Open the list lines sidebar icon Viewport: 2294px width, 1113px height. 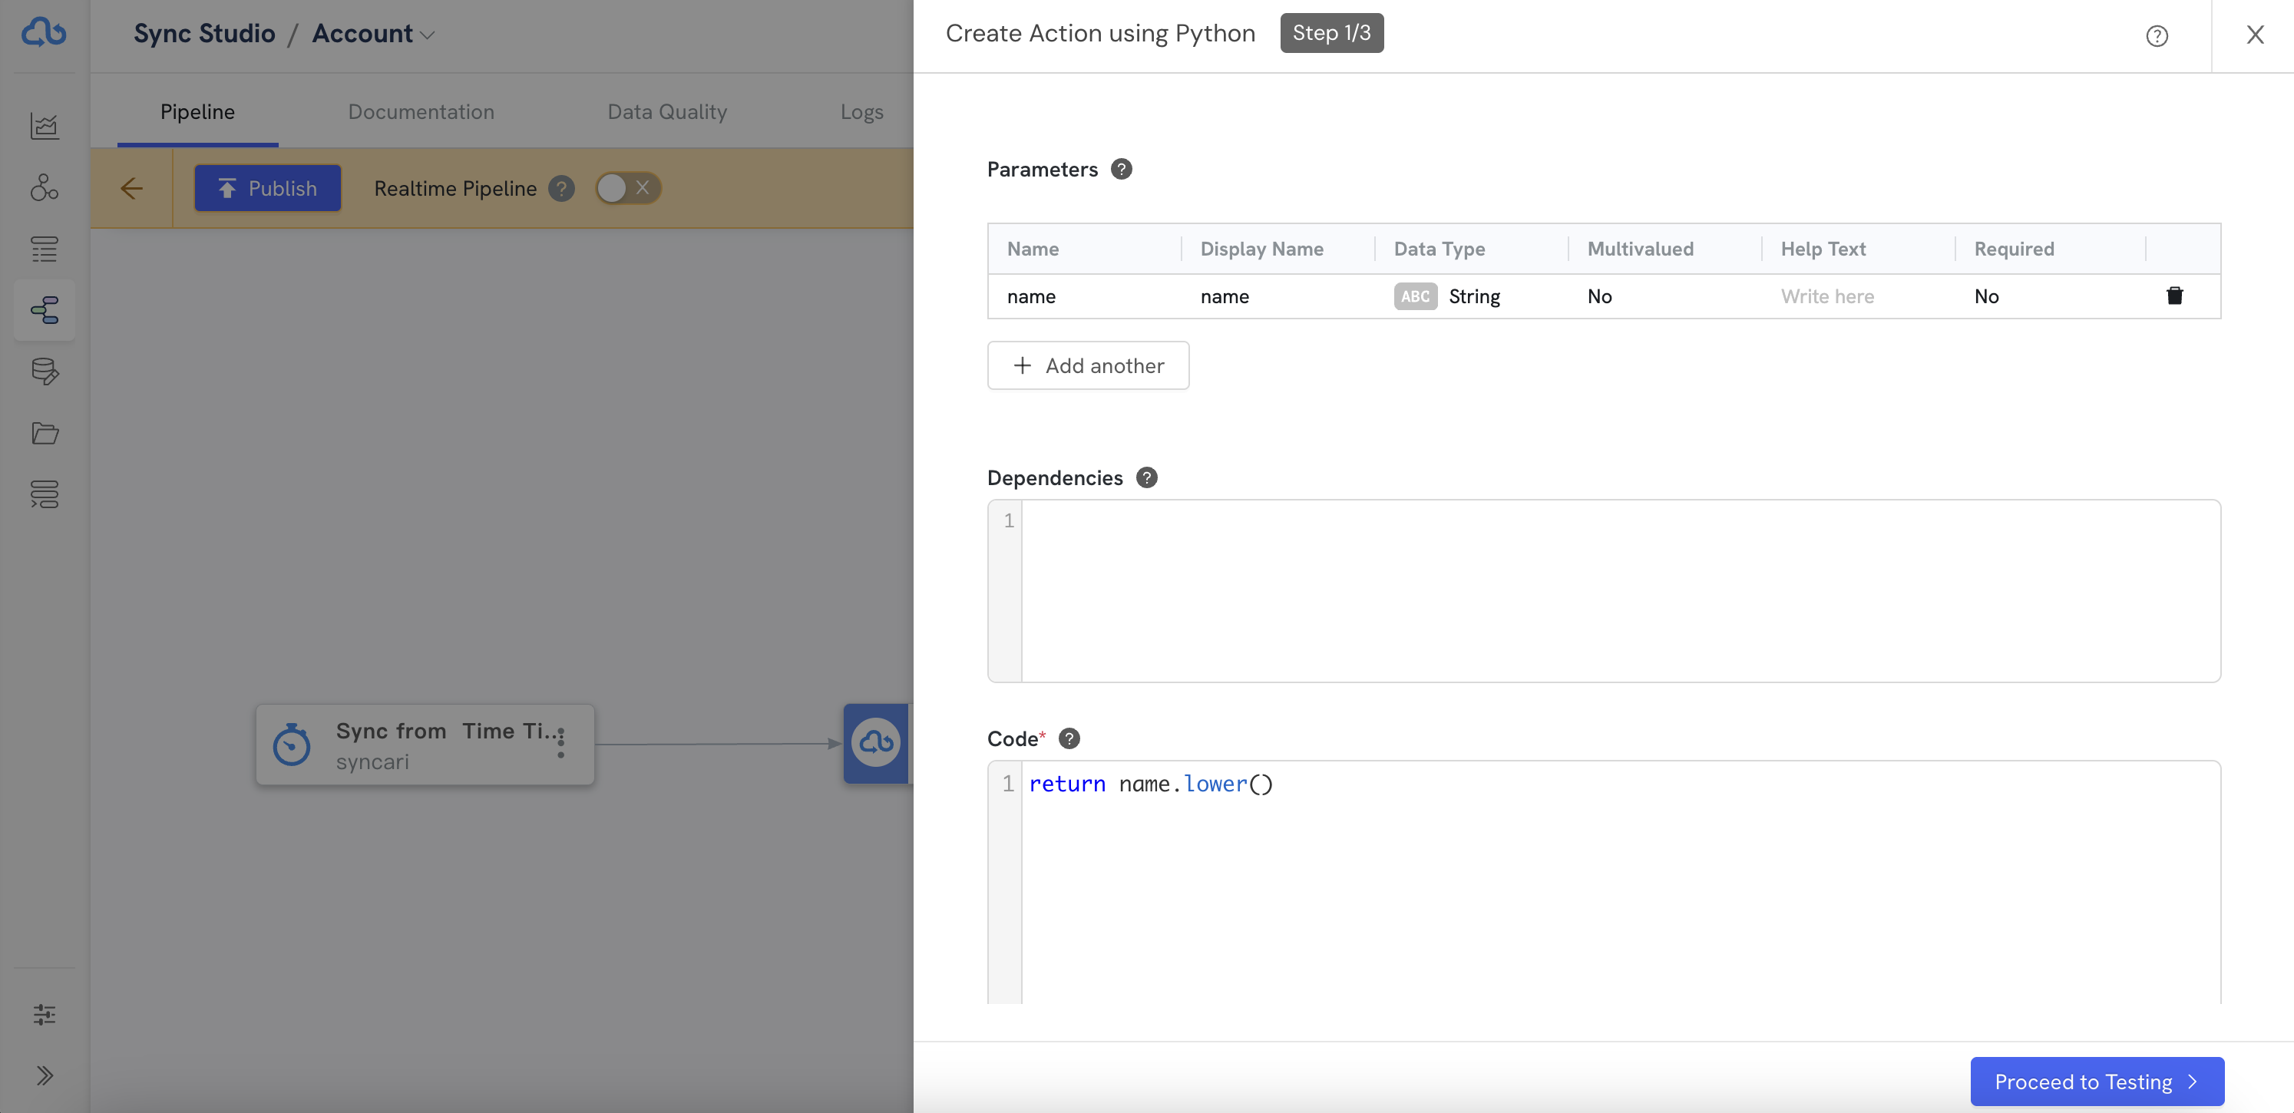coord(44,249)
